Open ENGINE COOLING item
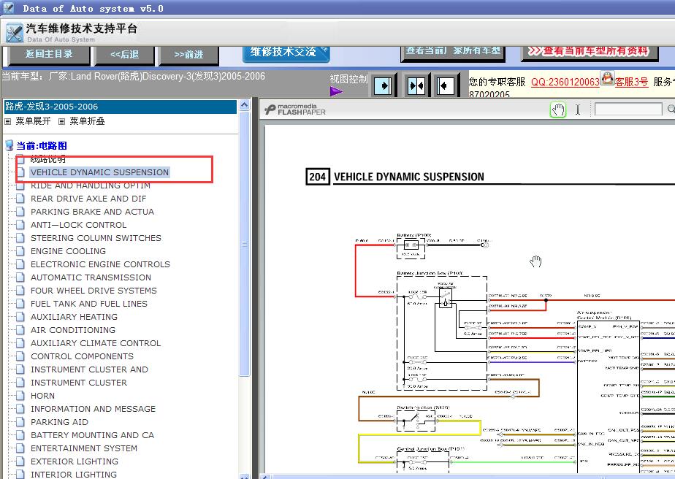This screenshot has width=675, height=479. pyautogui.click(x=68, y=251)
